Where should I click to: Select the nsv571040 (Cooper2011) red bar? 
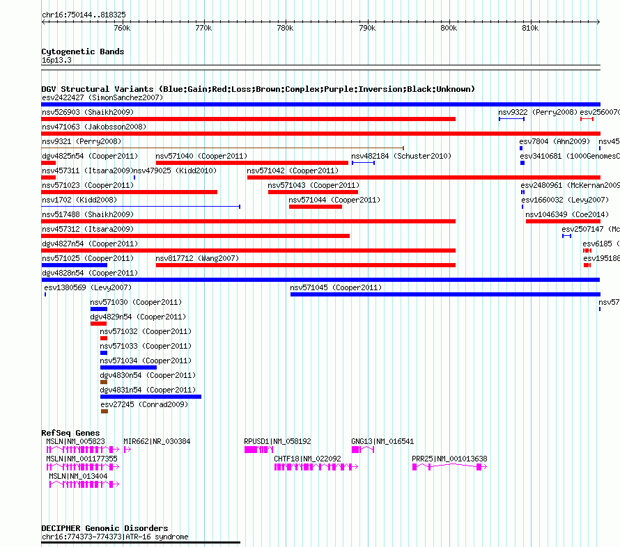pos(252,163)
